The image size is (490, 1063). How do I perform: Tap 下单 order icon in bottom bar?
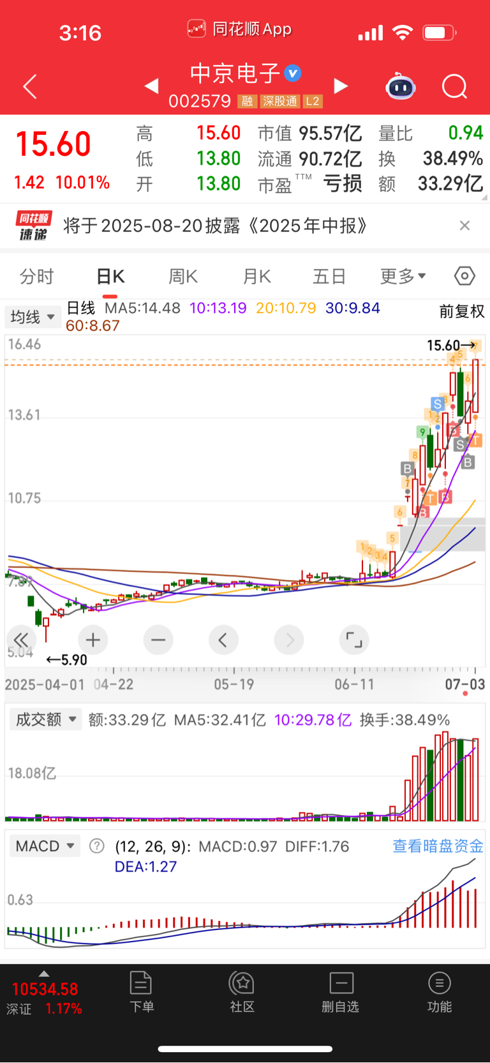point(141,991)
